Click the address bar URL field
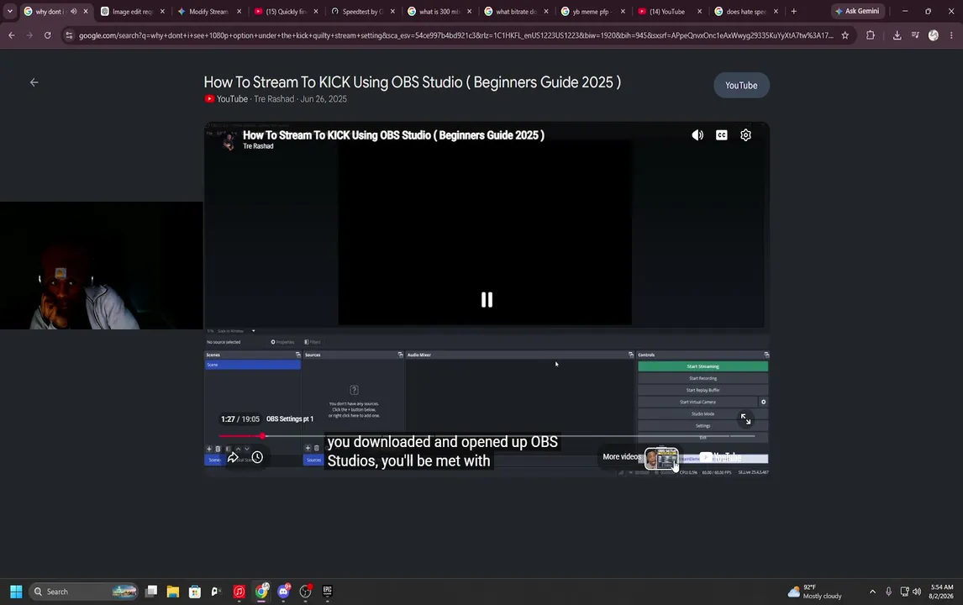The image size is (963, 605). (455, 35)
